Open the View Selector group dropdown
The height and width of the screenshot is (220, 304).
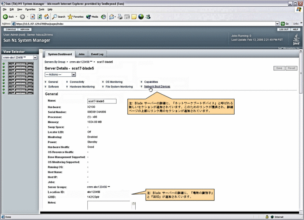35,57
